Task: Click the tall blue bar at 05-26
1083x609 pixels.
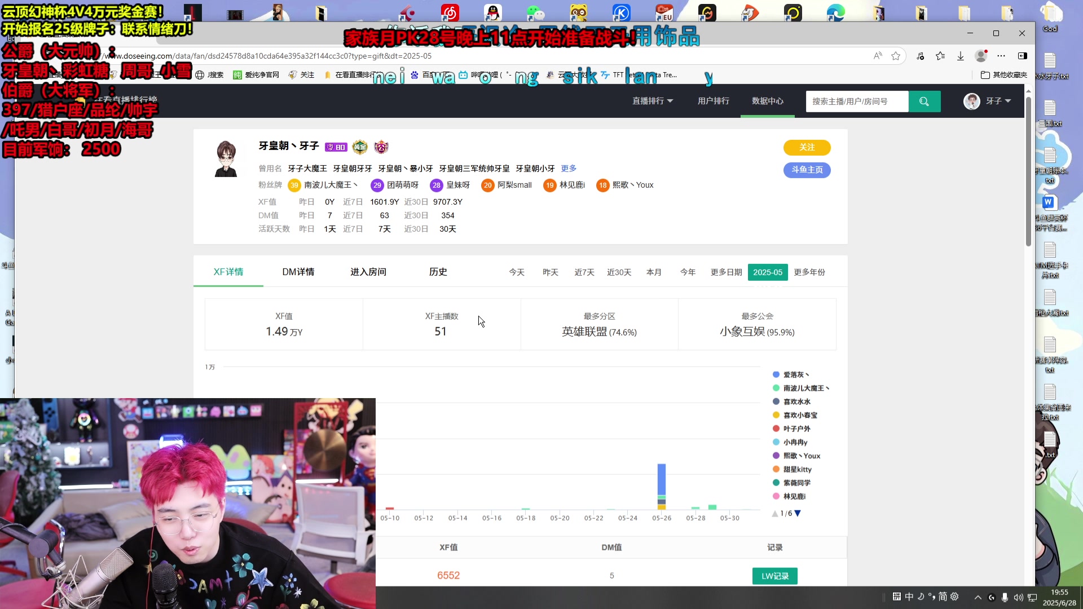Action: pyautogui.click(x=662, y=479)
